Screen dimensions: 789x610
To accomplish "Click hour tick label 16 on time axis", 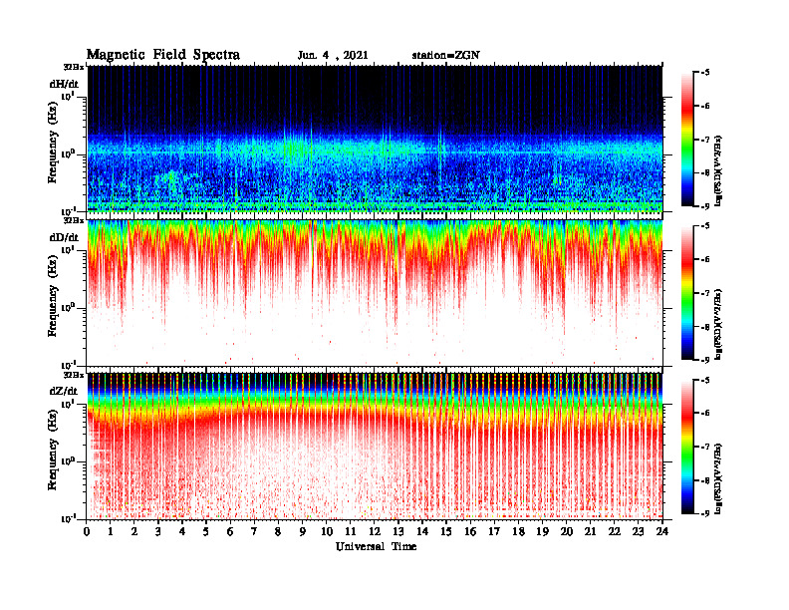I will tap(470, 531).
